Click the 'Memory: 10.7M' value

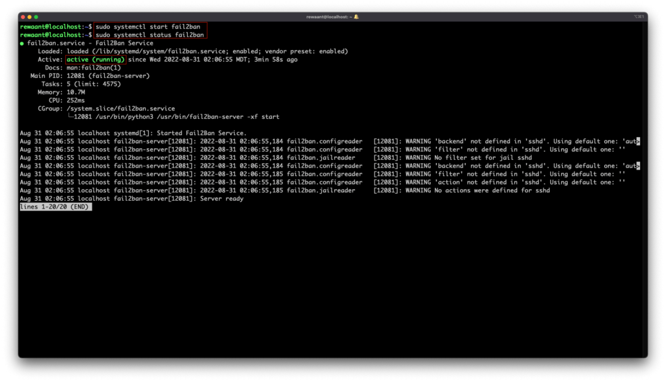coord(75,92)
